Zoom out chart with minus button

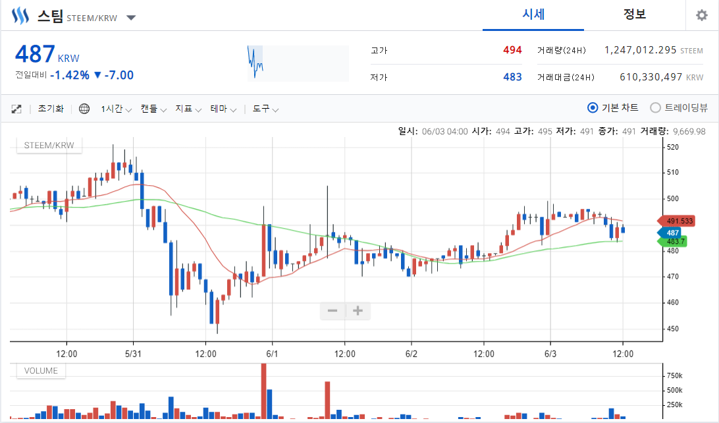click(x=333, y=311)
